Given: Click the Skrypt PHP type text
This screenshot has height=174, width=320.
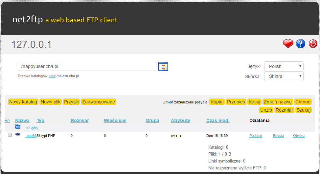Looking at the screenshot, I should click(x=46, y=136).
